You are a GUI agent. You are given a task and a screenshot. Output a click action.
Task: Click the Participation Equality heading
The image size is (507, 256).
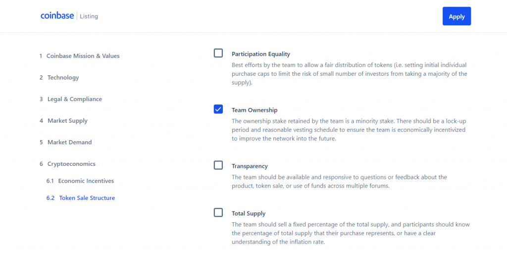[261, 54]
